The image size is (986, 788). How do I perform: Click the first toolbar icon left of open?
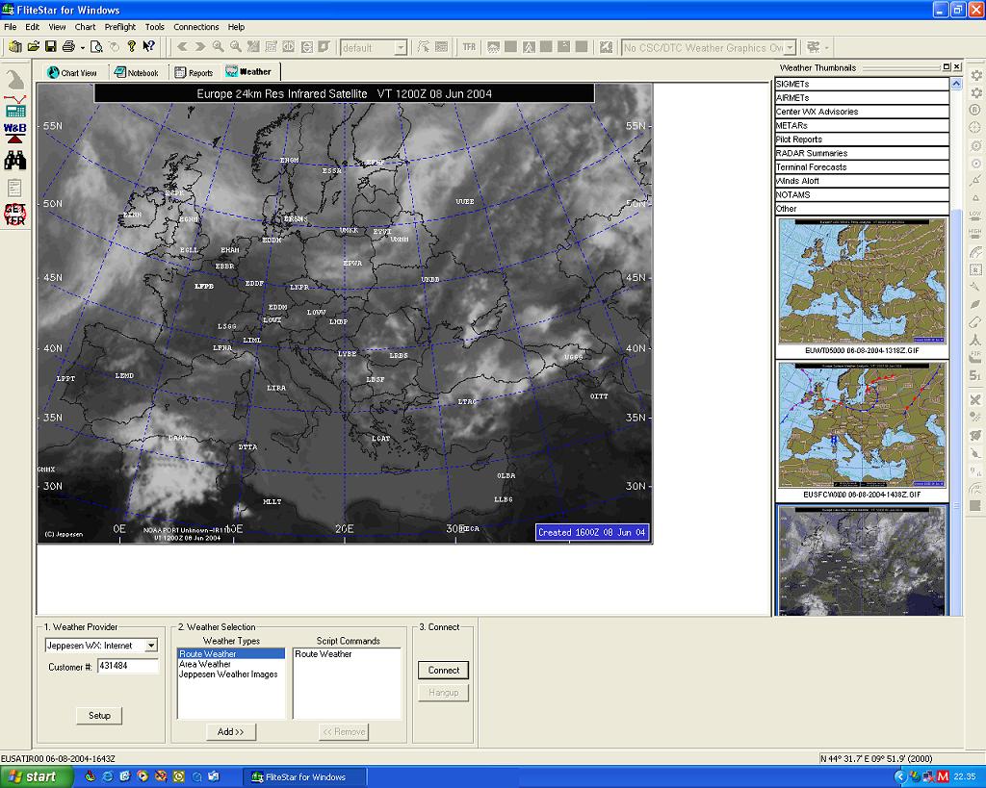15,46
